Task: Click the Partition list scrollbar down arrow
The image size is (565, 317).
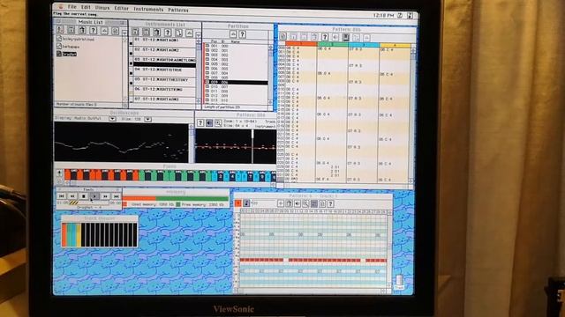Action: tap(271, 103)
